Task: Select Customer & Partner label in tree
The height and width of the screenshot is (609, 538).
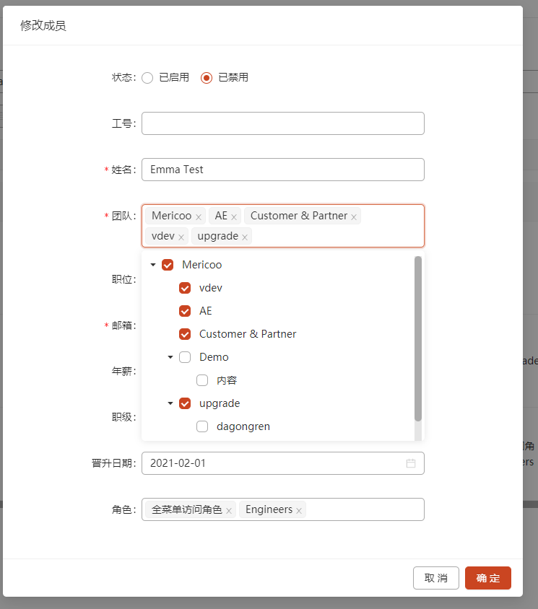Action: [x=248, y=334]
